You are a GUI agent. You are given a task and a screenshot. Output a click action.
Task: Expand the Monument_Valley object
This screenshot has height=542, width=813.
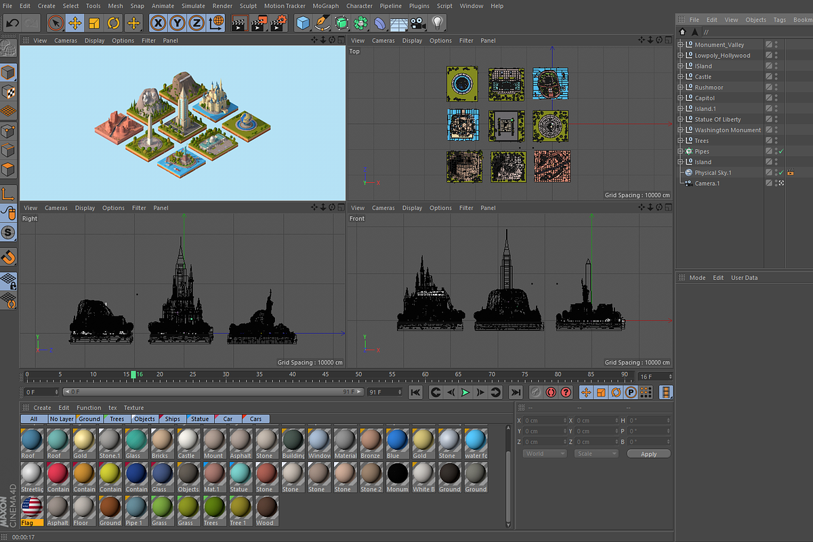[x=681, y=45]
